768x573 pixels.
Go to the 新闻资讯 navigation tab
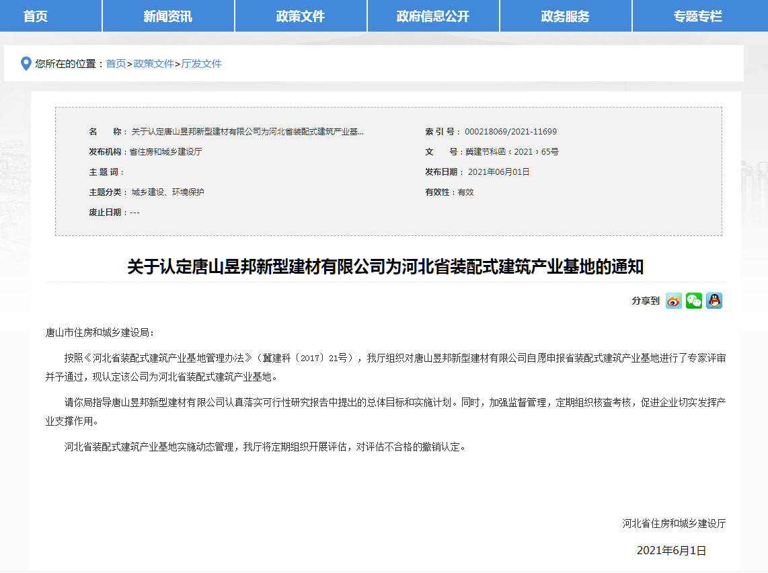pyautogui.click(x=168, y=16)
